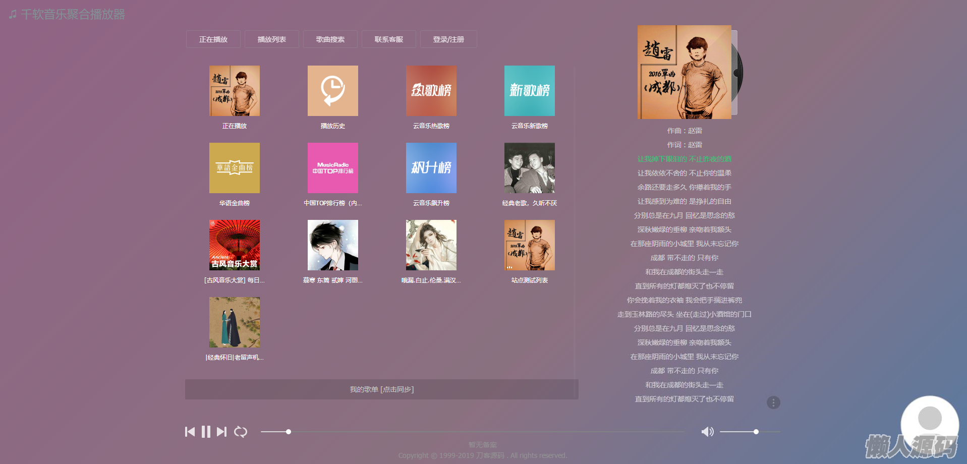Click the 华语金曲榜 label
967x464 pixels.
[x=235, y=203]
